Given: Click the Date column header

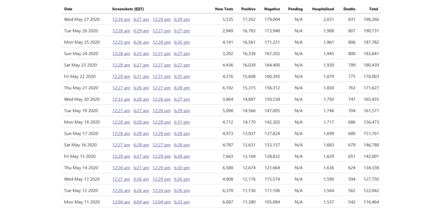Looking at the screenshot, I should click(x=68, y=9).
